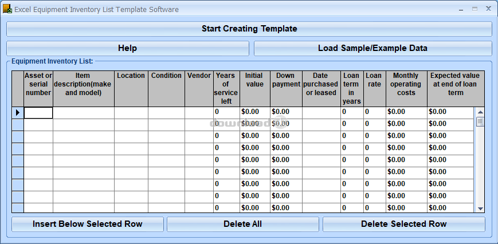The height and width of the screenshot is (244, 498).
Task: Select the fifth row header selector
Action: (x=18, y=161)
